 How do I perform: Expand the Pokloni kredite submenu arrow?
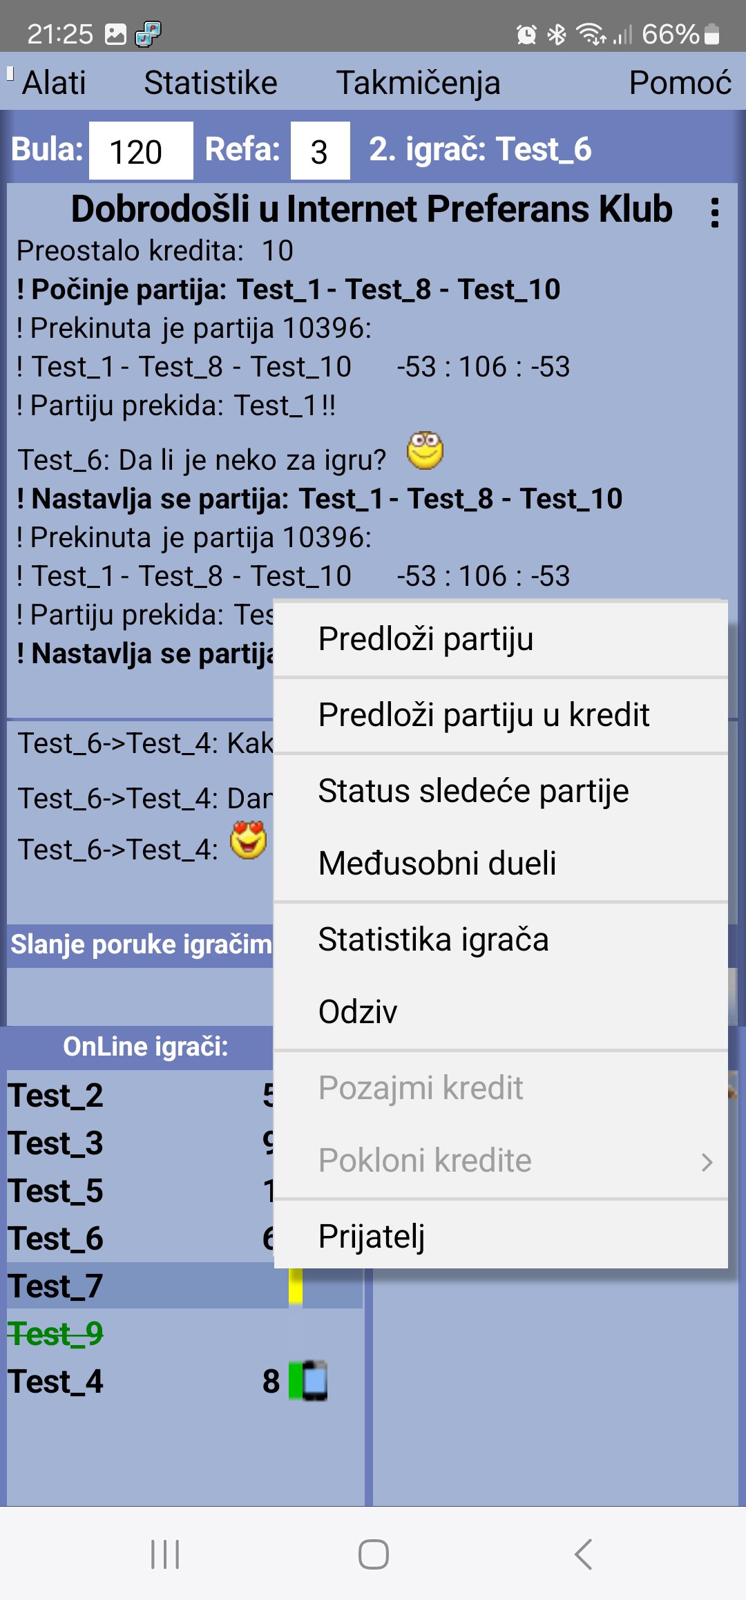(707, 1162)
